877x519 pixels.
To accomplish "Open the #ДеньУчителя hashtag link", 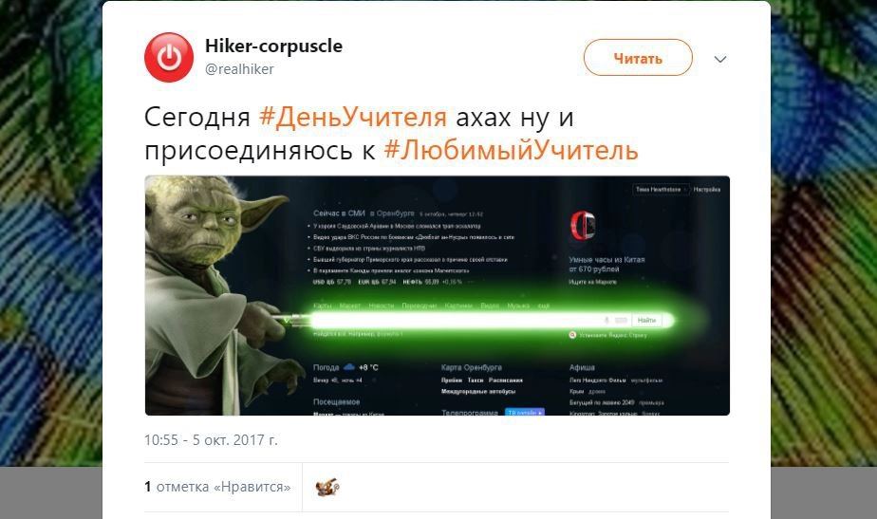I will [x=353, y=118].
